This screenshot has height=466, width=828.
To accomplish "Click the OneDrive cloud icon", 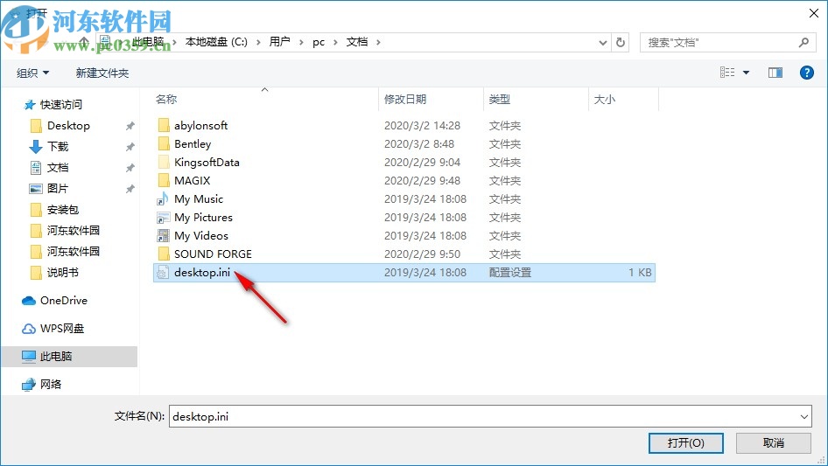I will point(29,301).
